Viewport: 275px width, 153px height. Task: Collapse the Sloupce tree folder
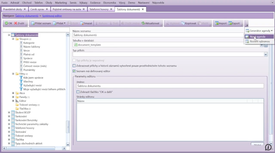[13, 39]
